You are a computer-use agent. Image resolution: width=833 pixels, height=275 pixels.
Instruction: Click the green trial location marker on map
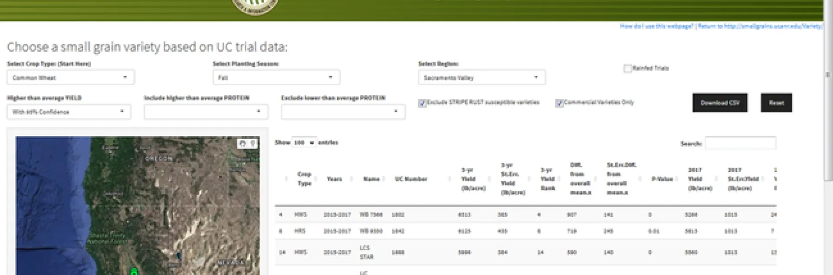coord(134,272)
